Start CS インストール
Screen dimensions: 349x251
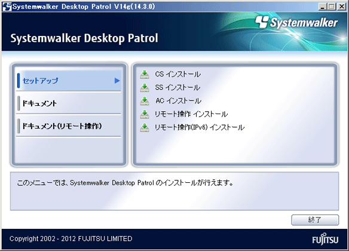tap(178, 74)
